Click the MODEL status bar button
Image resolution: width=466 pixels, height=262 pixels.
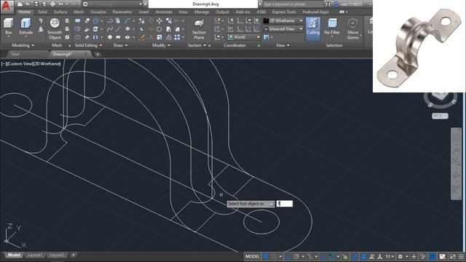(253, 256)
